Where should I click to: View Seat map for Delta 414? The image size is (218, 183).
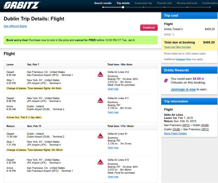coord(113,89)
